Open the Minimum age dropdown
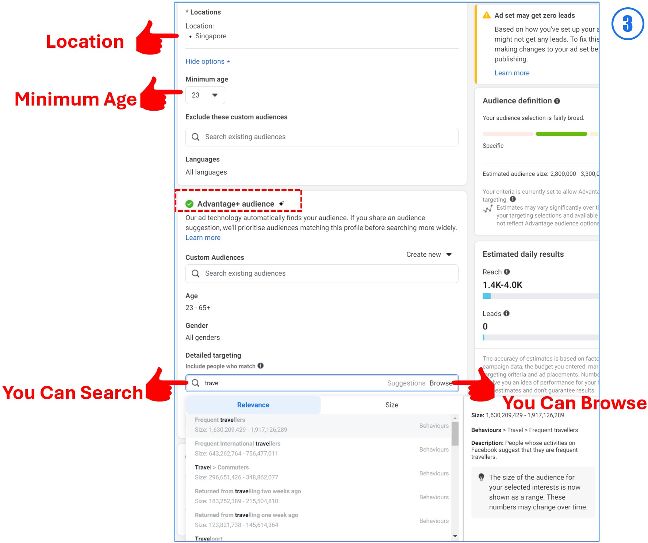The height and width of the screenshot is (543, 648). click(205, 95)
